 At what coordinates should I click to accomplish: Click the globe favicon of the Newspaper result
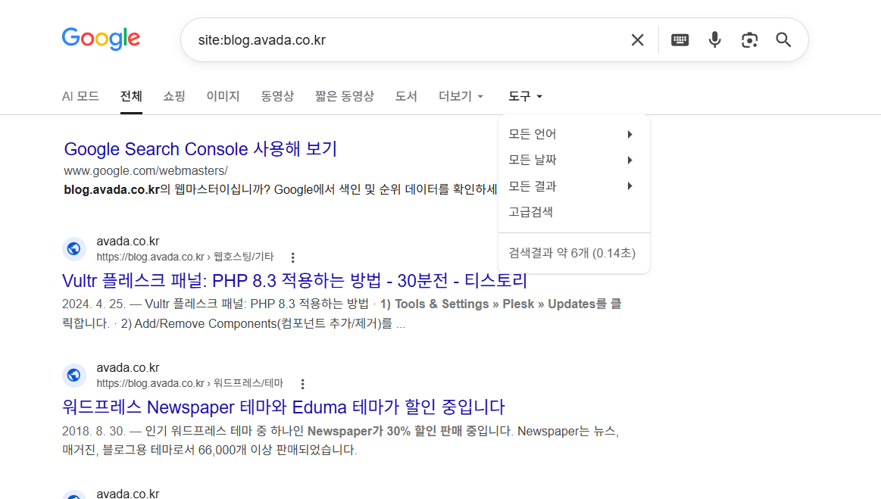click(x=73, y=375)
